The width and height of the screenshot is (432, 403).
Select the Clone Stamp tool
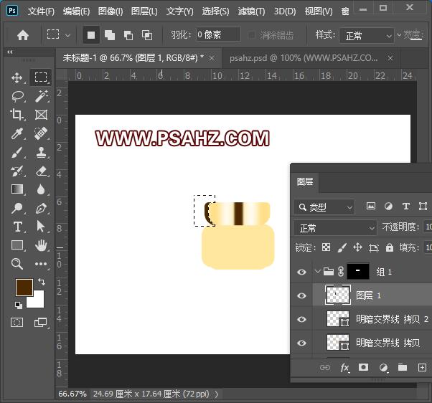(x=41, y=152)
